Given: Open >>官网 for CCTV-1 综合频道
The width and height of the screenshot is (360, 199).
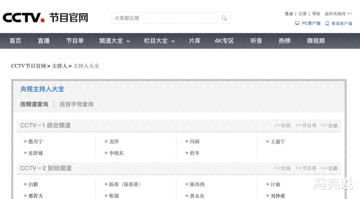Looking at the screenshot, I should coord(282,126).
